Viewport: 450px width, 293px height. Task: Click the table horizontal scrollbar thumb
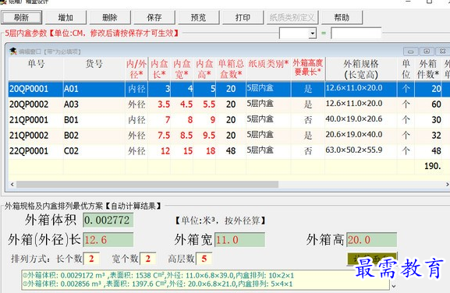coord(147,185)
